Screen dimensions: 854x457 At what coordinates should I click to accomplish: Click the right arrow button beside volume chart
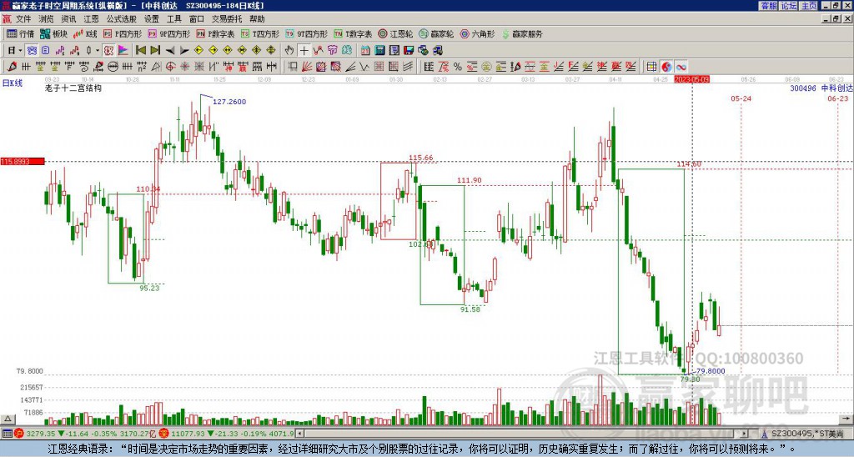coord(847,419)
